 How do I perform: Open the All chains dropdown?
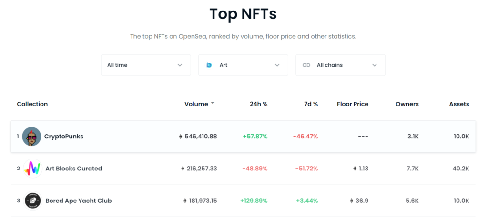pyautogui.click(x=340, y=65)
